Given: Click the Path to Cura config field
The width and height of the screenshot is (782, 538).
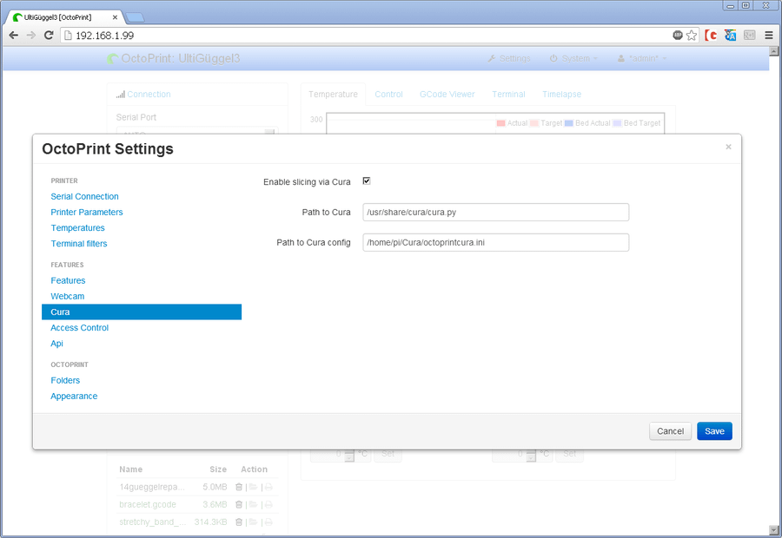Looking at the screenshot, I should click(x=496, y=243).
